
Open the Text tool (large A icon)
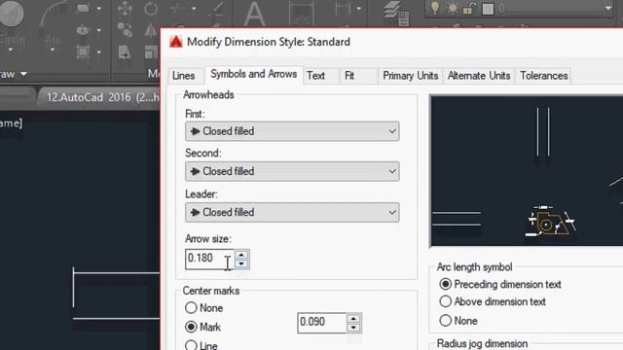(254, 14)
